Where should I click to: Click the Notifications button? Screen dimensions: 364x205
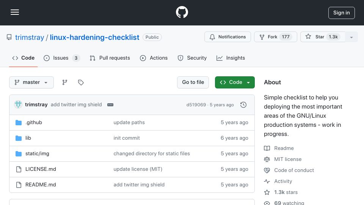point(227,37)
